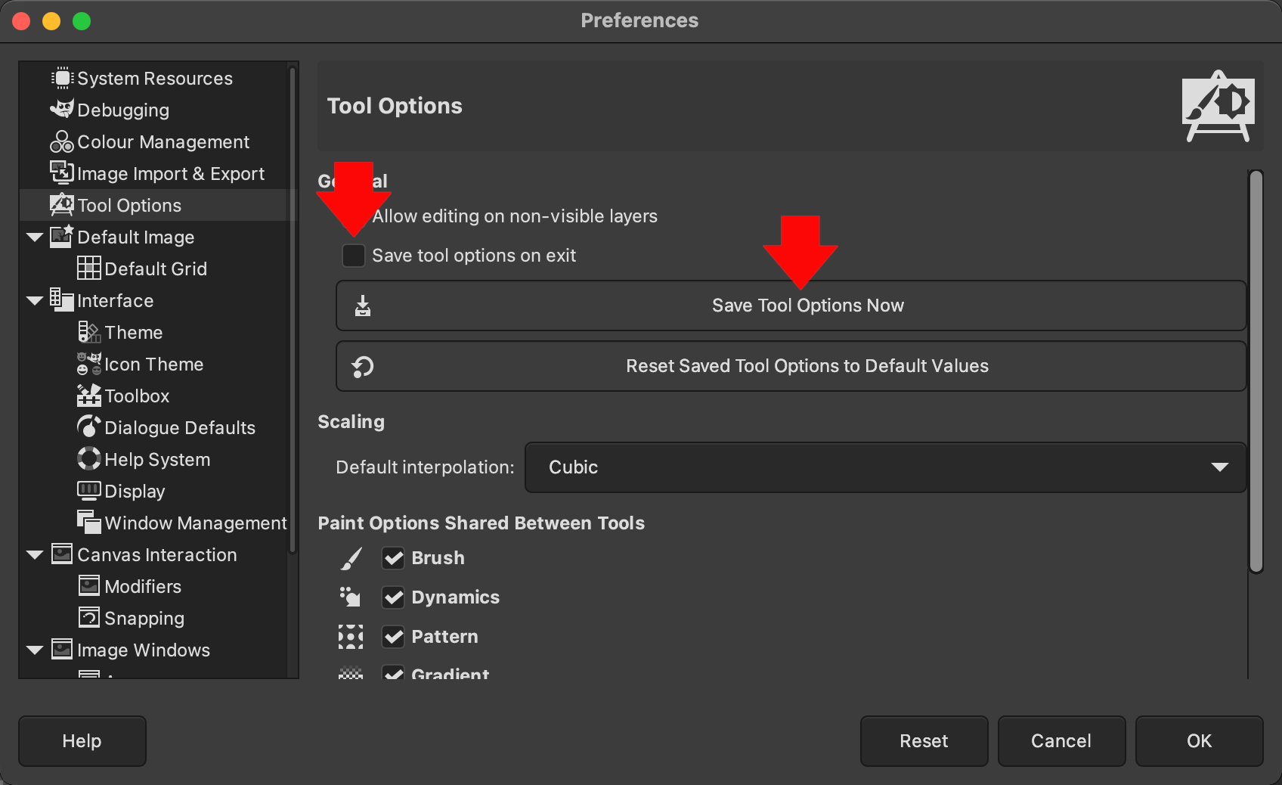Click the Image Import & Export icon
The image size is (1282, 785).
coord(62,173)
